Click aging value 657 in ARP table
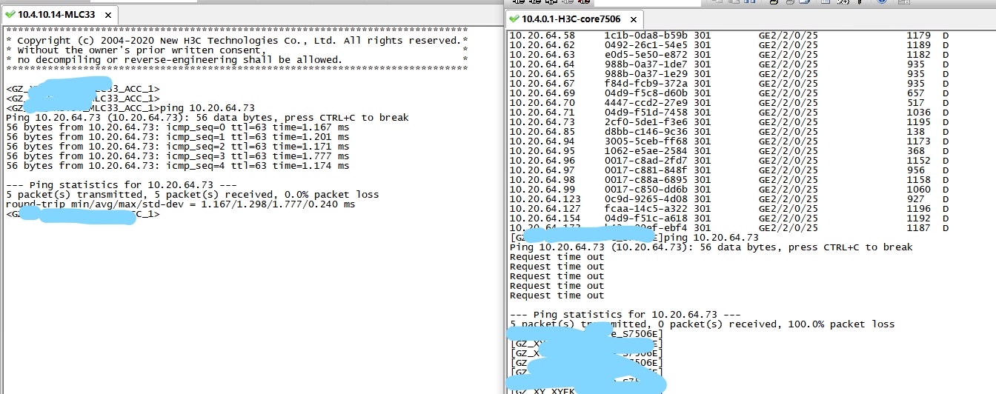996x394 pixels. pyautogui.click(x=916, y=93)
